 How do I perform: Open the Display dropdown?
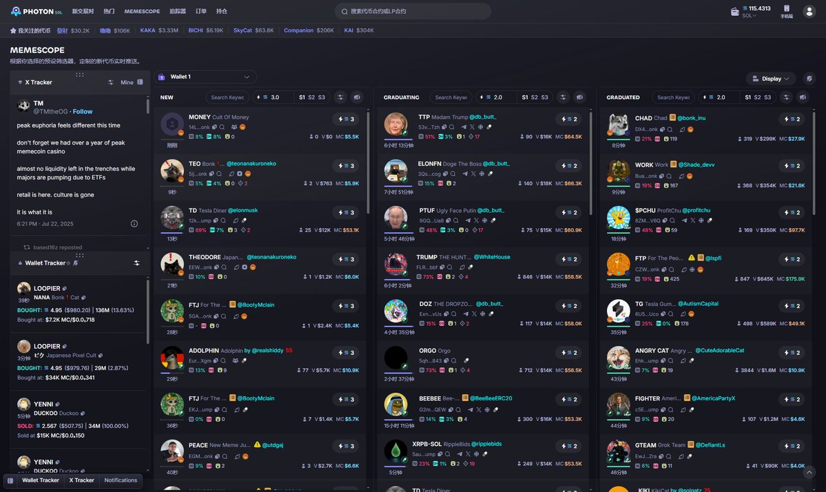point(771,79)
